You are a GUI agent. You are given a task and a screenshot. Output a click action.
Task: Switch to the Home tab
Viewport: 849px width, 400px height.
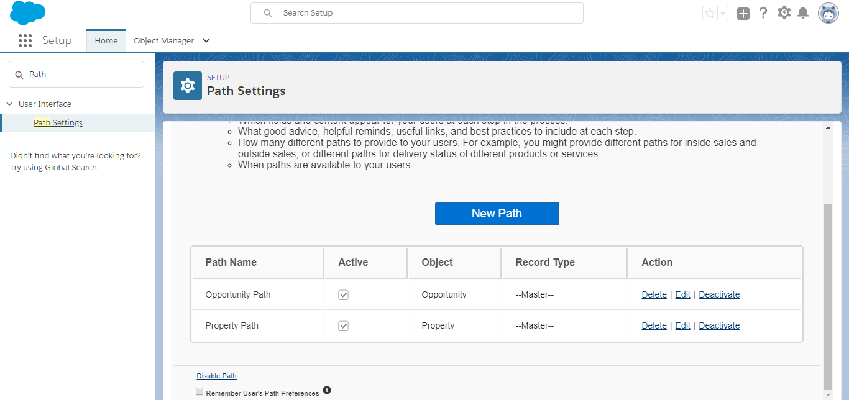coord(106,41)
